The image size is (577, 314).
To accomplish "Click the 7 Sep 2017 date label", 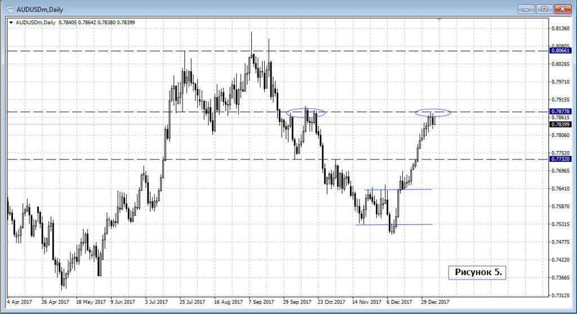I will click(x=261, y=302).
